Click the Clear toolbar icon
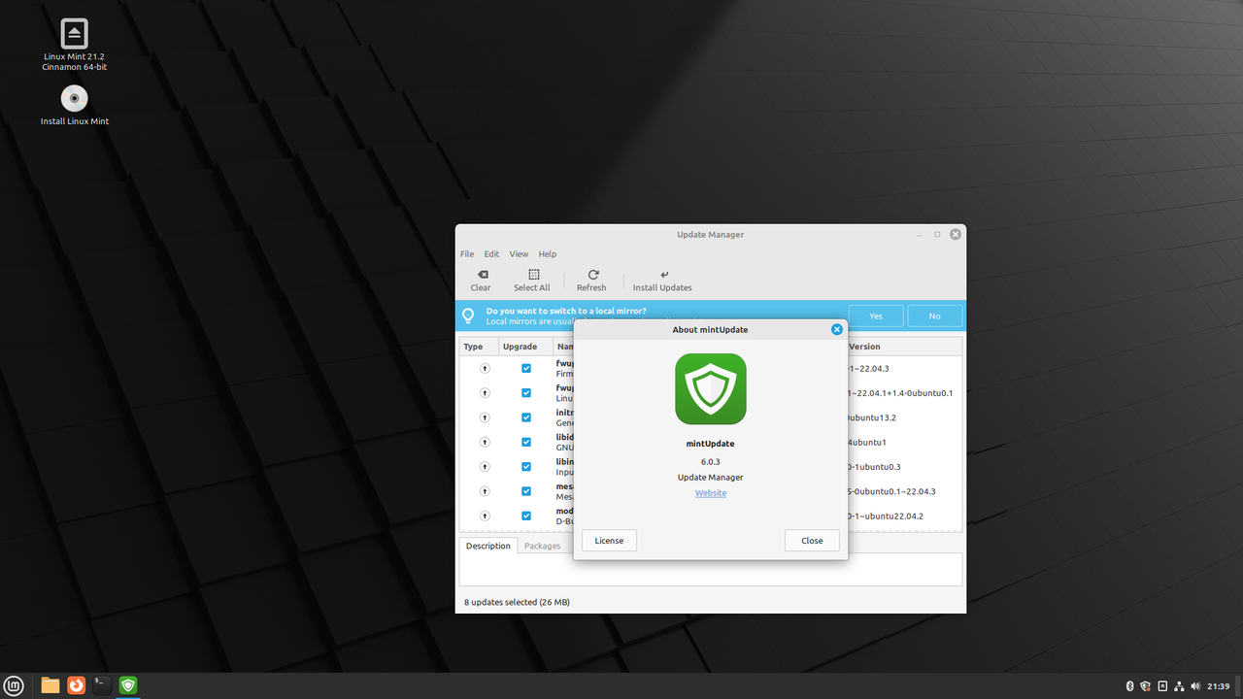This screenshot has width=1243, height=699. [x=482, y=275]
